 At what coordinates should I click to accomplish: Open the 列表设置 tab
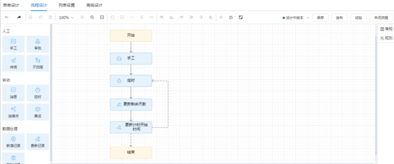67,6
